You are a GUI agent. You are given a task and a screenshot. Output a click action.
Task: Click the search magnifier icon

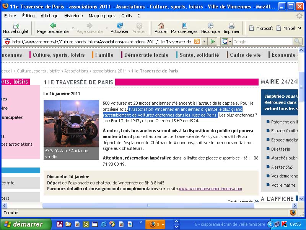coord(297,41)
